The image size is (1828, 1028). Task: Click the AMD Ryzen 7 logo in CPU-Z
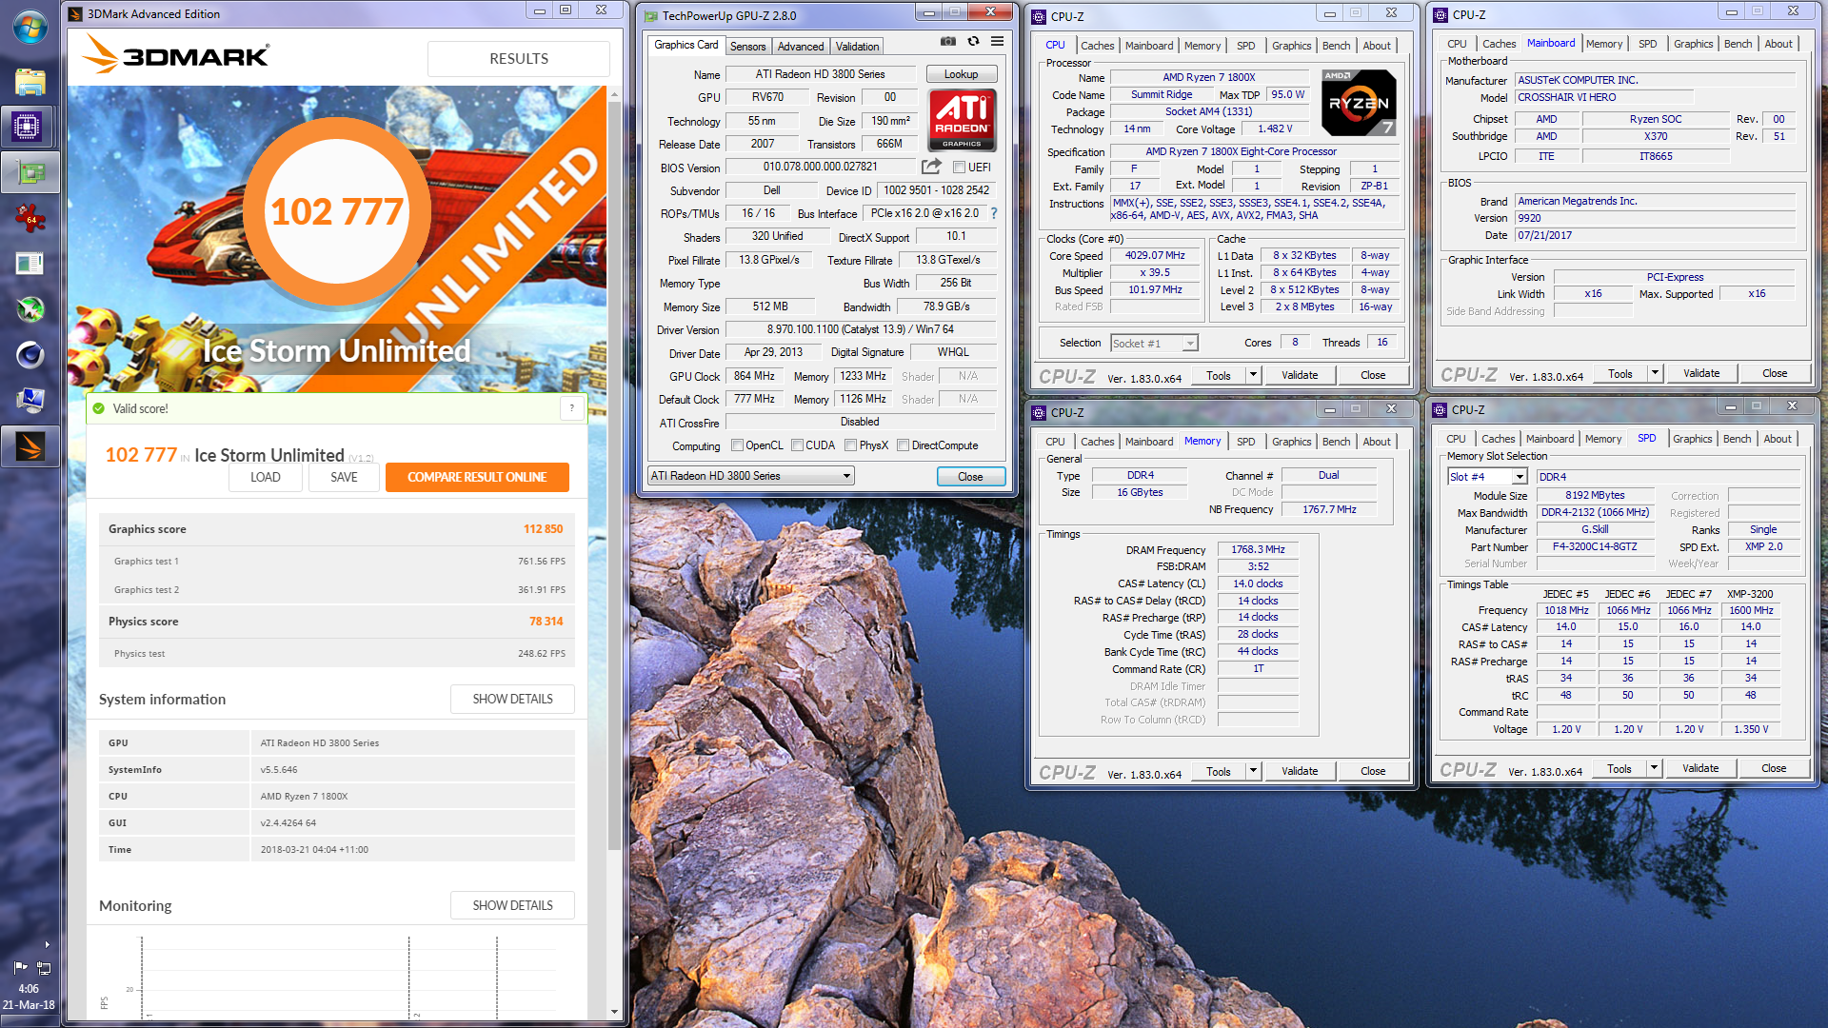1360,103
